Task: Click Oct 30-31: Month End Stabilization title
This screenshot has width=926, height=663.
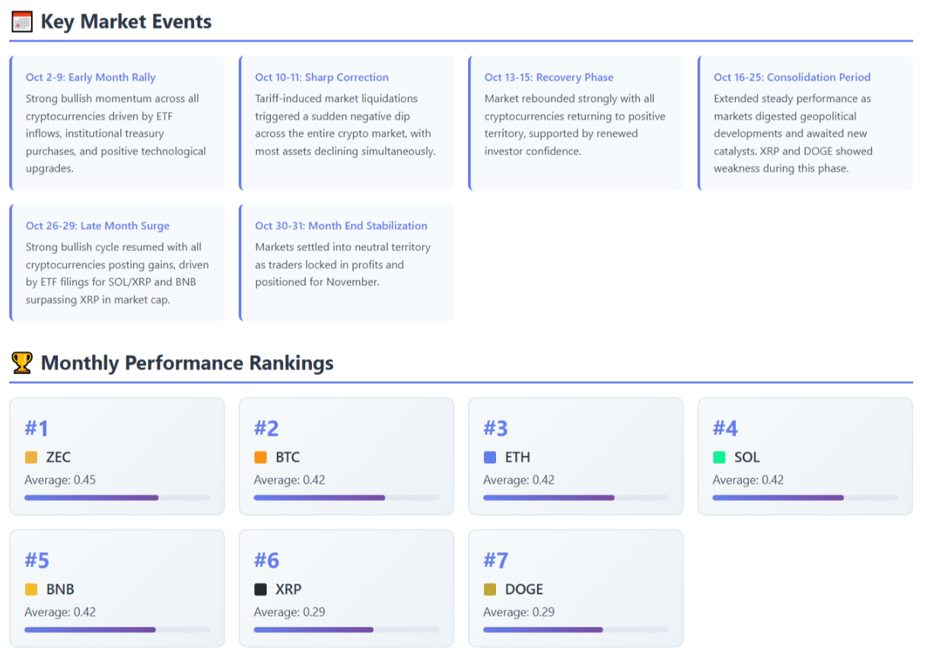Action: pyautogui.click(x=341, y=226)
